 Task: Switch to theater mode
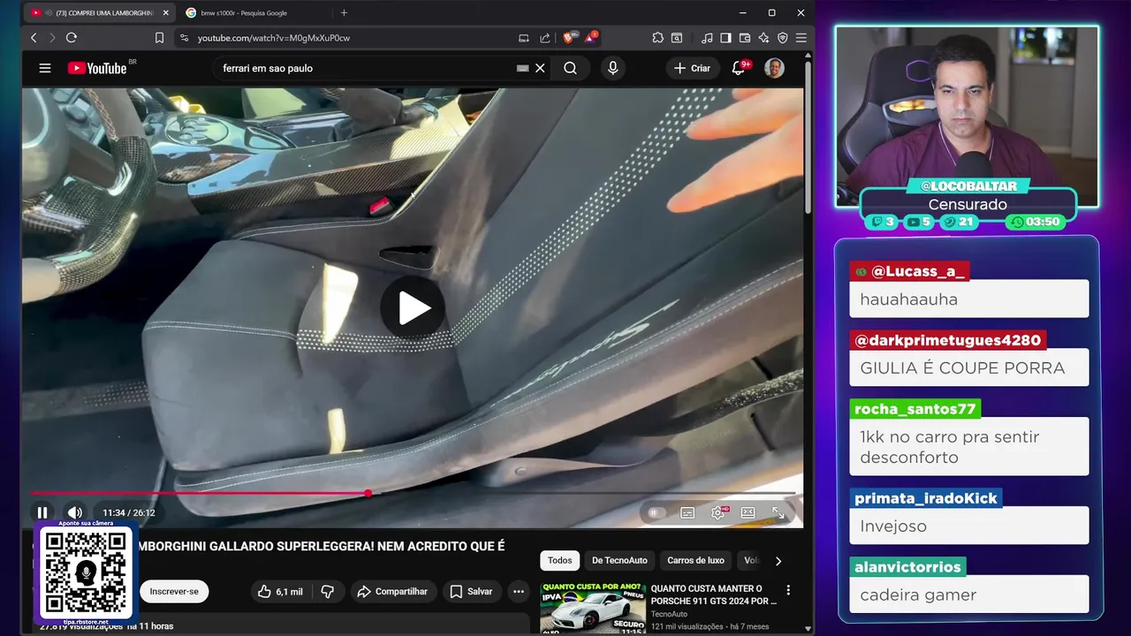pos(748,512)
